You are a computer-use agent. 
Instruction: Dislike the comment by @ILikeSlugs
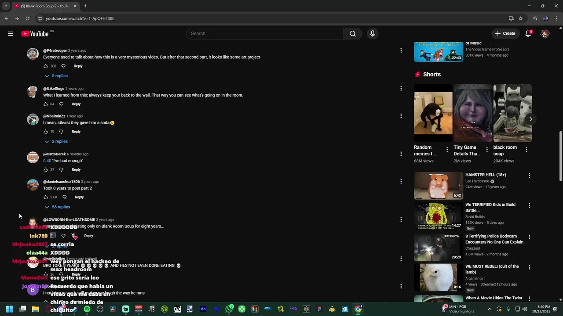point(62,104)
